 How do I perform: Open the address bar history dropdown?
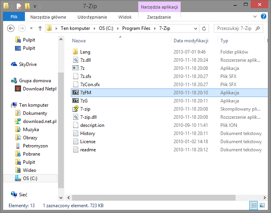[195, 28]
